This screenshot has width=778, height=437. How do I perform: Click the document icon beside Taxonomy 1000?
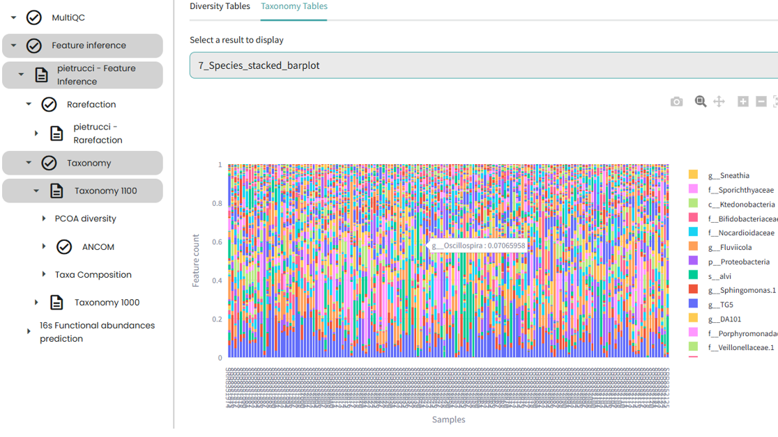pos(56,303)
